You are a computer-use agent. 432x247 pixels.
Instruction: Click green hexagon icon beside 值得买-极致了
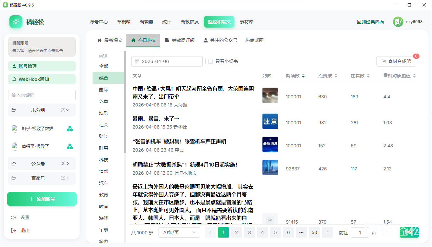tap(70, 147)
